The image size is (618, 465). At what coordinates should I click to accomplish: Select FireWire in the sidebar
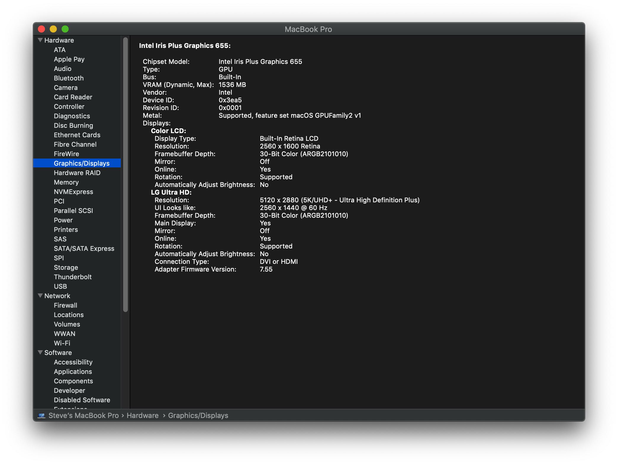(66, 154)
